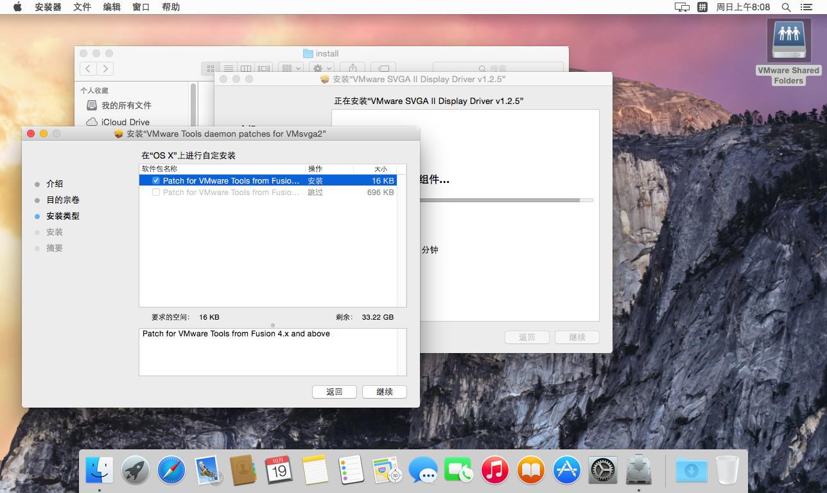Open Safari from the Dock
Viewport: 827px width, 493px height.
tap(171, 471)
